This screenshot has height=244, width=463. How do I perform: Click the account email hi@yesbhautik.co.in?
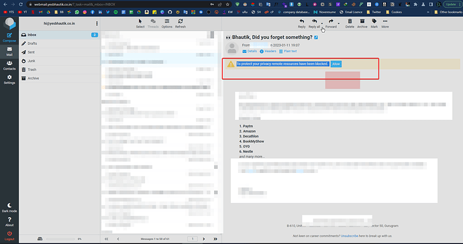click(x=59, y=23)
